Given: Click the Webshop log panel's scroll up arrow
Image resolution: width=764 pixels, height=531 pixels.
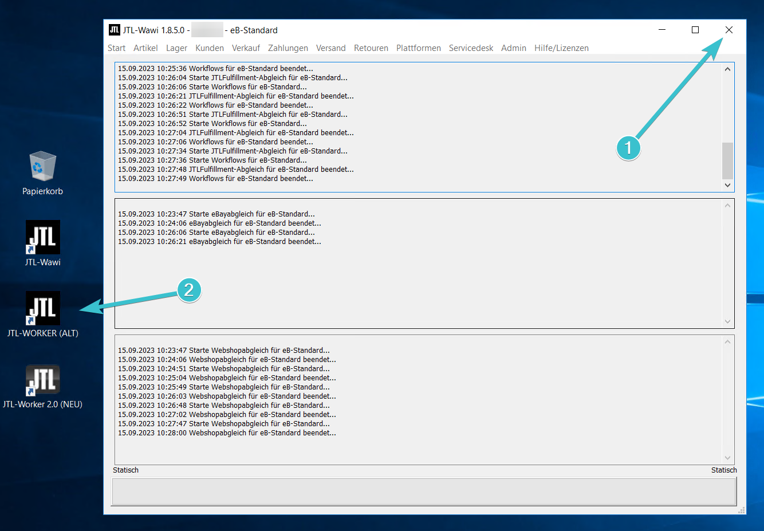Looking at the screenshot, I should (727, 342).
